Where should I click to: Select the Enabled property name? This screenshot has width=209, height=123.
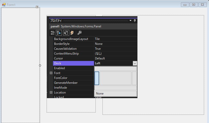[x=59, y=68]
